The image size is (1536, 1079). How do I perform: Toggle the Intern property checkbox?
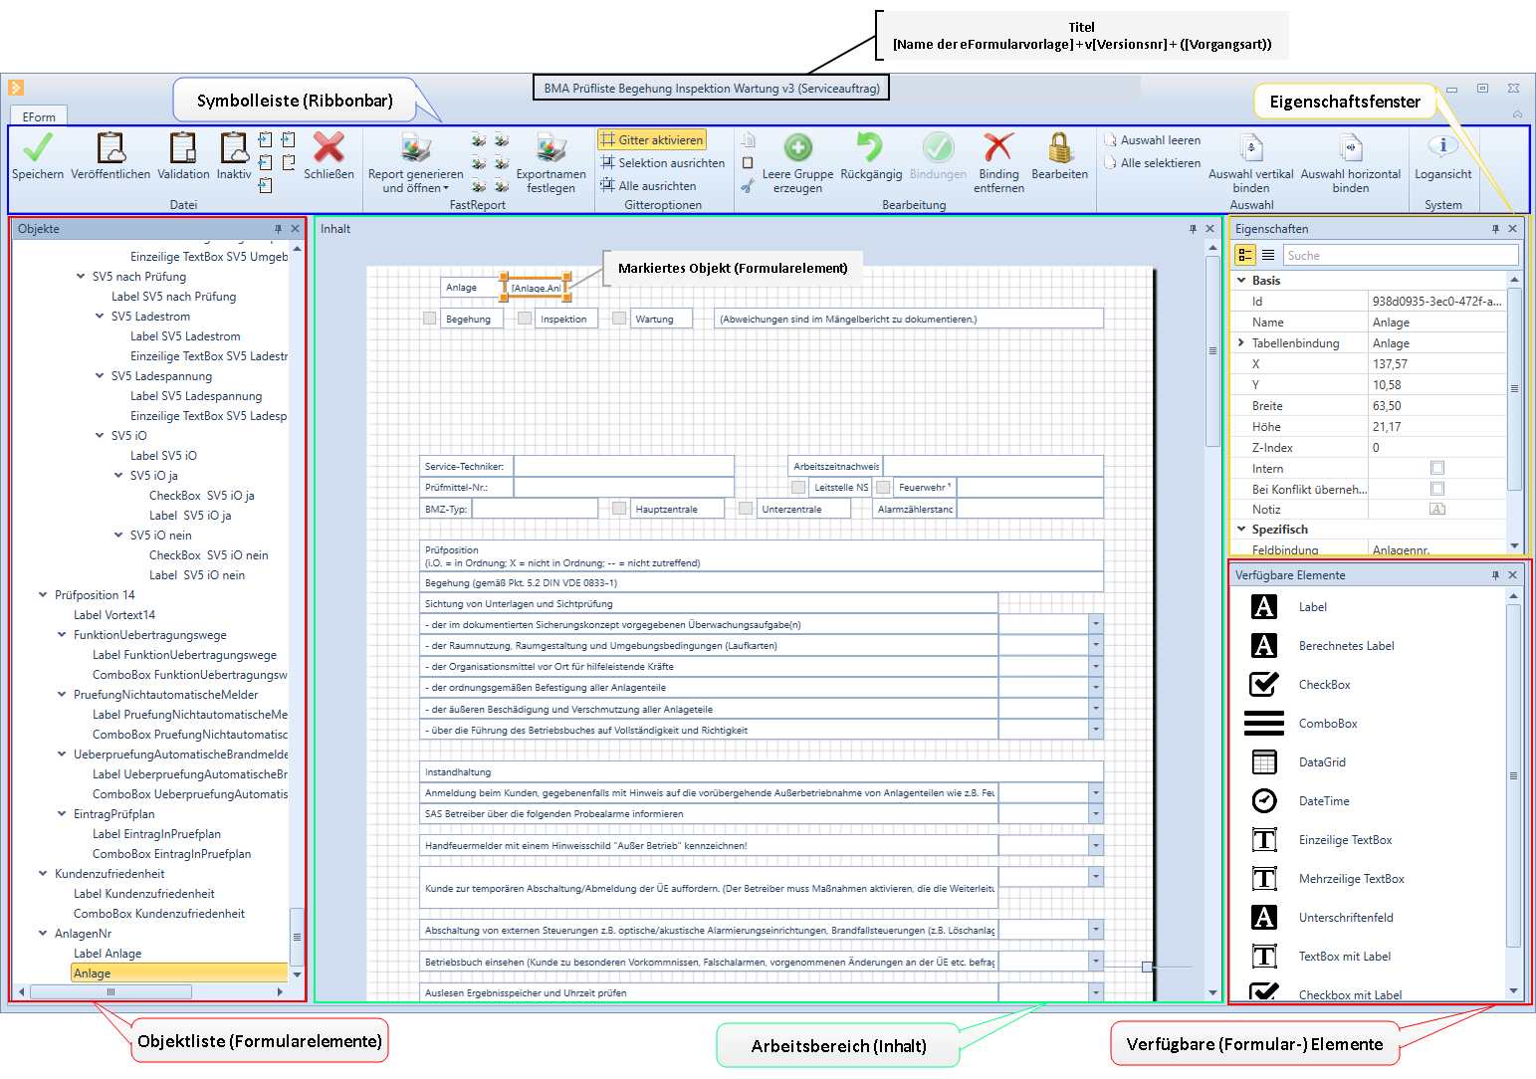[1436, 468]
